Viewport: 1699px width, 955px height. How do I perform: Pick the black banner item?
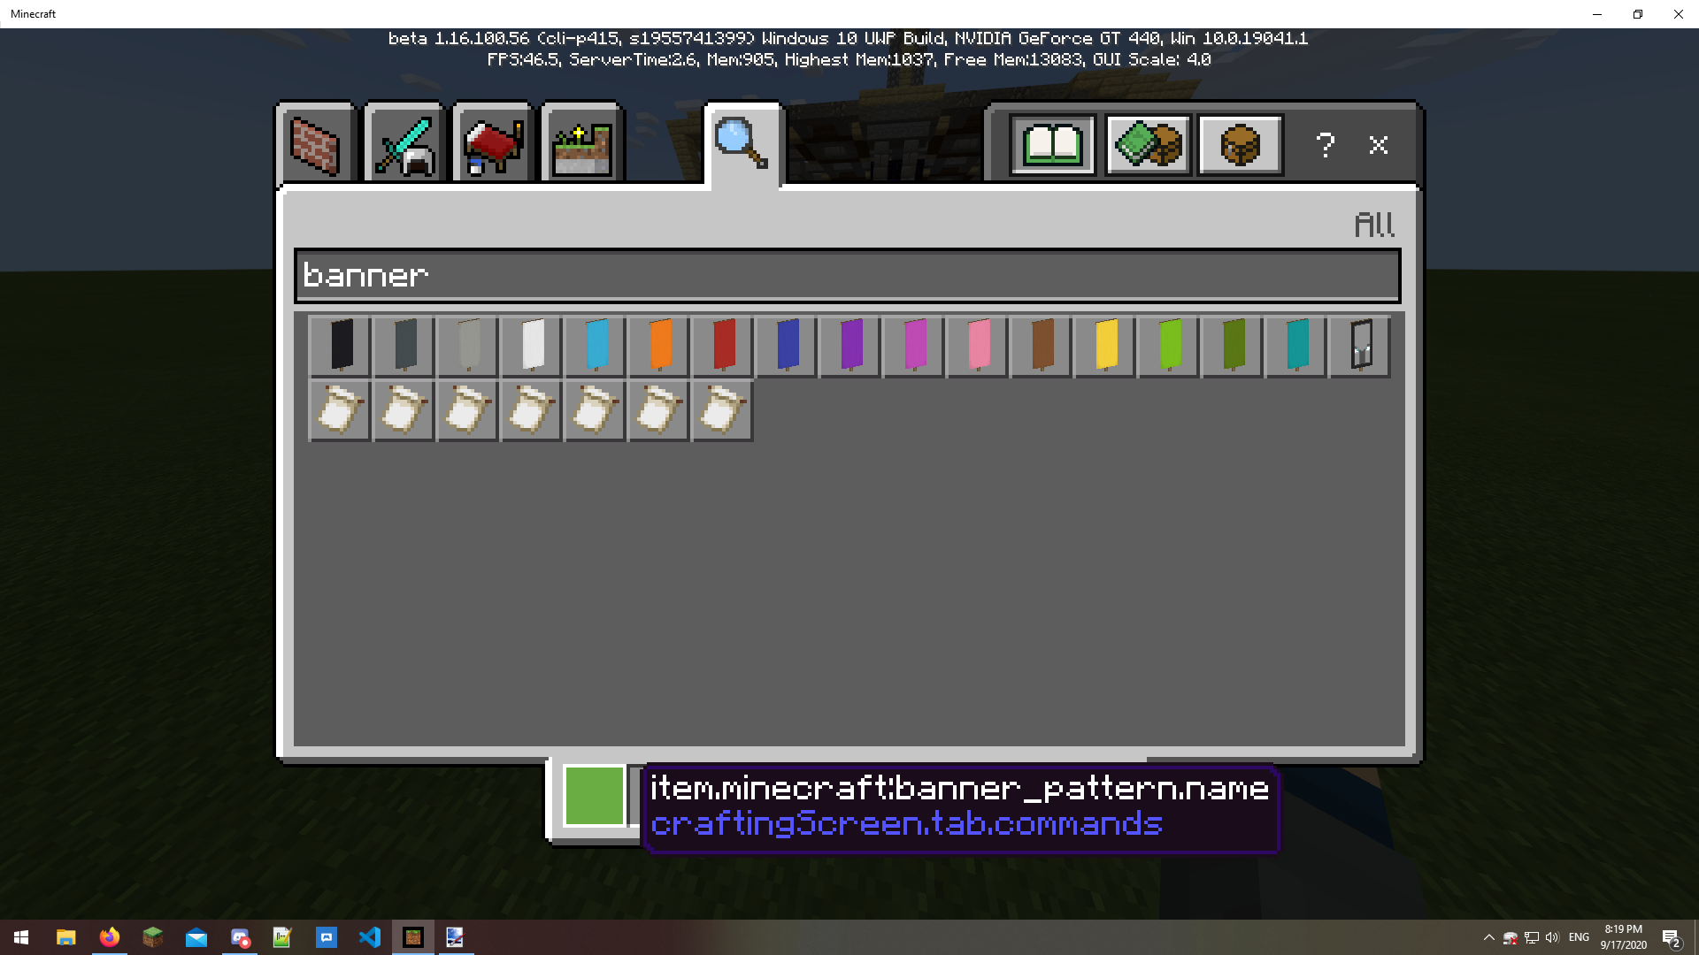341,346
